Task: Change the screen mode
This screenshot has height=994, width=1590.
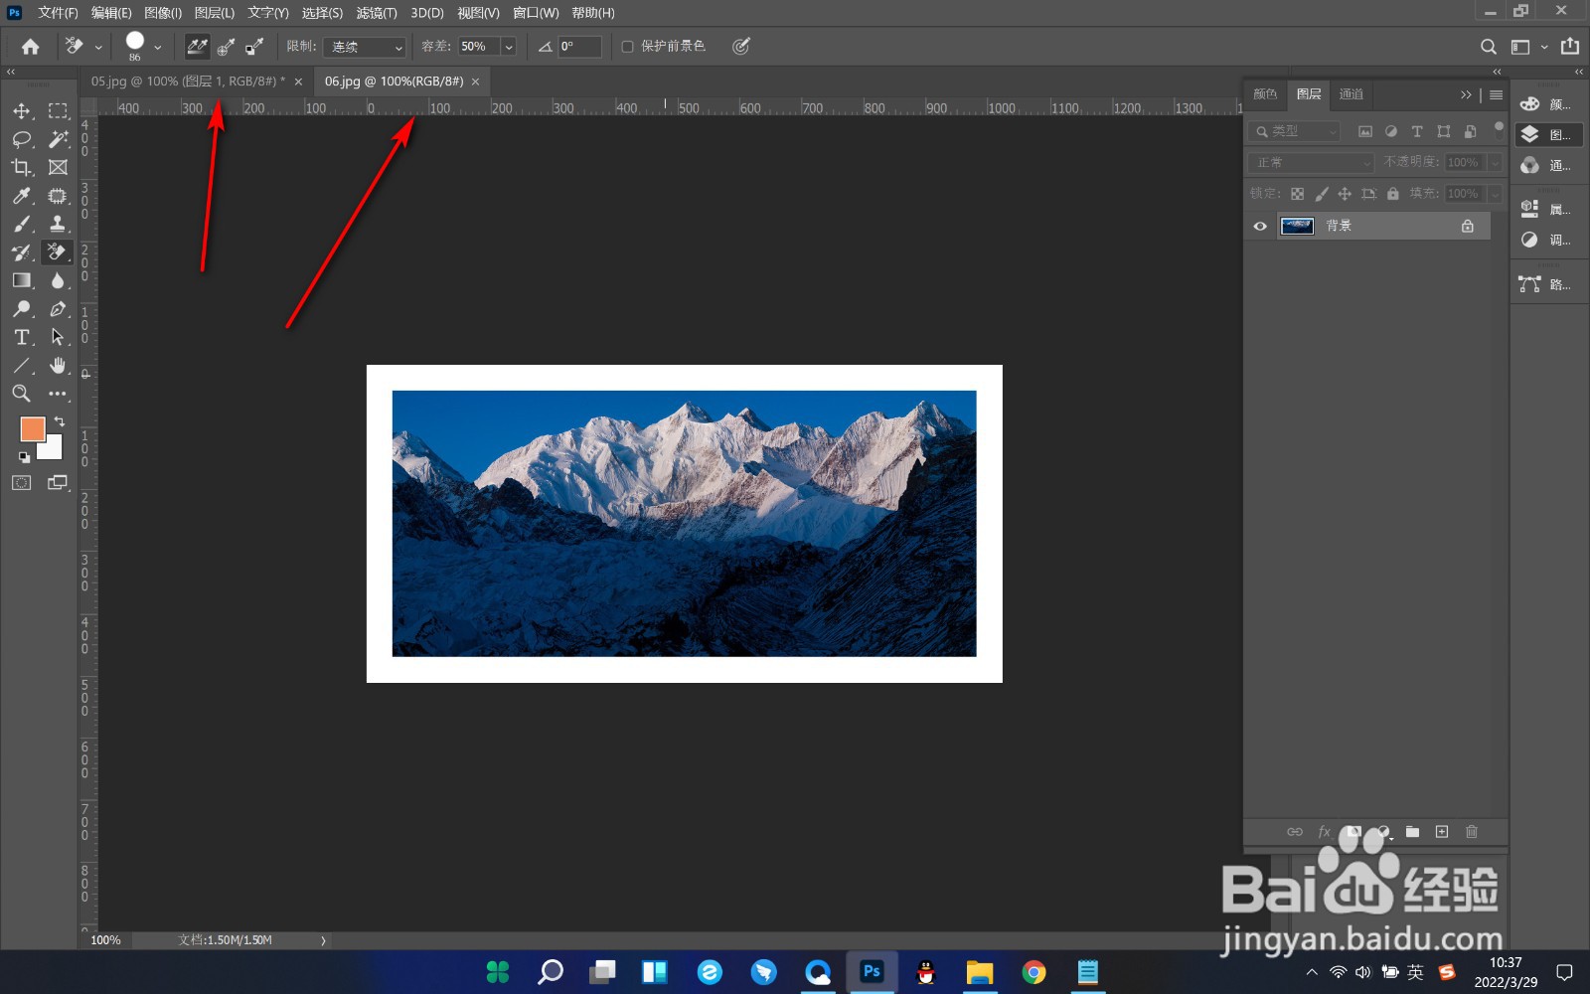Action: [59, 483]
